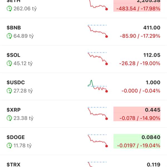This screenshot has width=167, height=167.
Task: Open the $USDC sparkline chart
Action: 98,86
